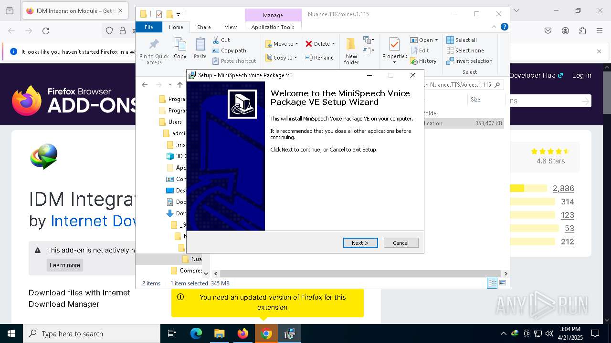Reload the Firefox page
611x343 pixels.
tap(46, 31)
